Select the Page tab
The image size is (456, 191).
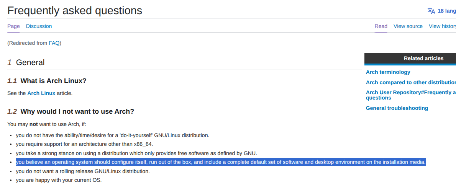(x=13, y=26)
